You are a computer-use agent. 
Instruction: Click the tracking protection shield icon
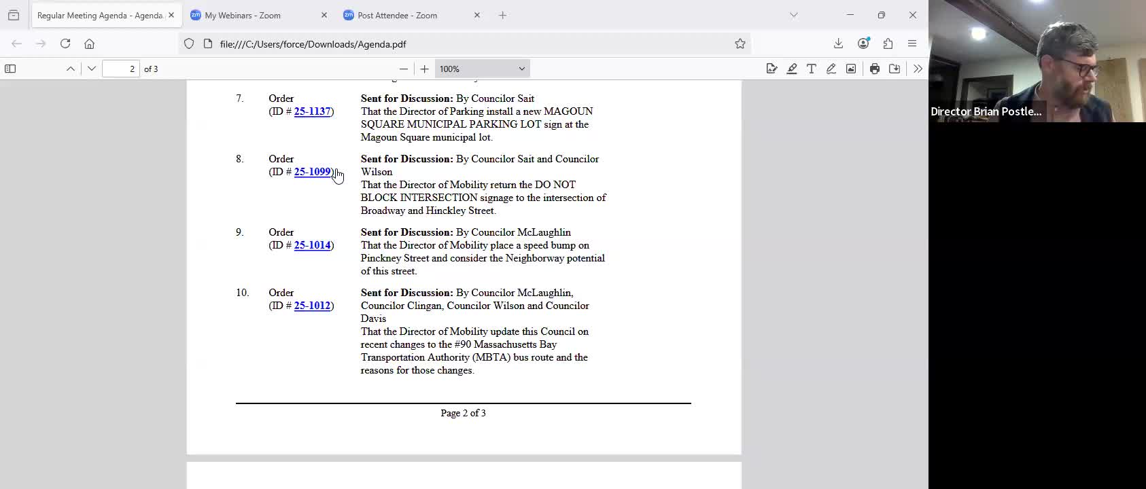coord(189,43)
